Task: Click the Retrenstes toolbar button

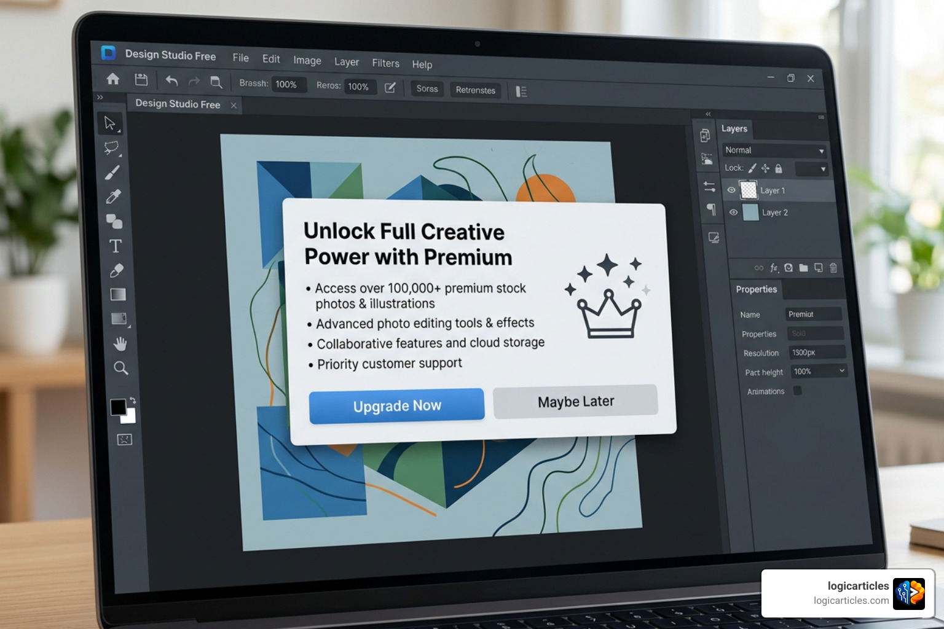Action: coord(476,90)
